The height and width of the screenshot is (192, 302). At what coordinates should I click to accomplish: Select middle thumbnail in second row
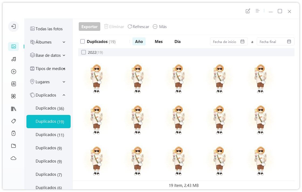click(x=179, y=120)
